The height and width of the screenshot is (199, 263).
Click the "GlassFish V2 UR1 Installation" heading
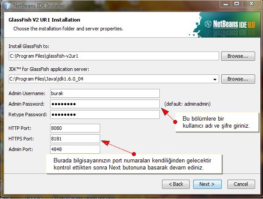[x=44, y=20]
